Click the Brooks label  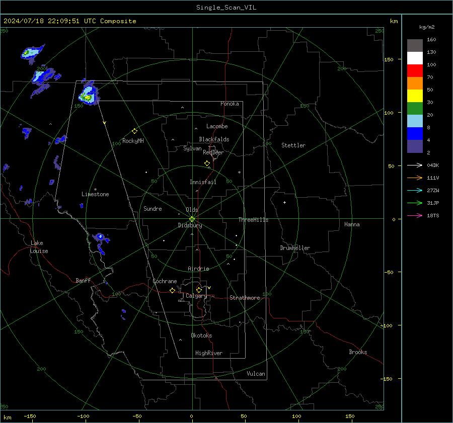[x=358, y=352]
